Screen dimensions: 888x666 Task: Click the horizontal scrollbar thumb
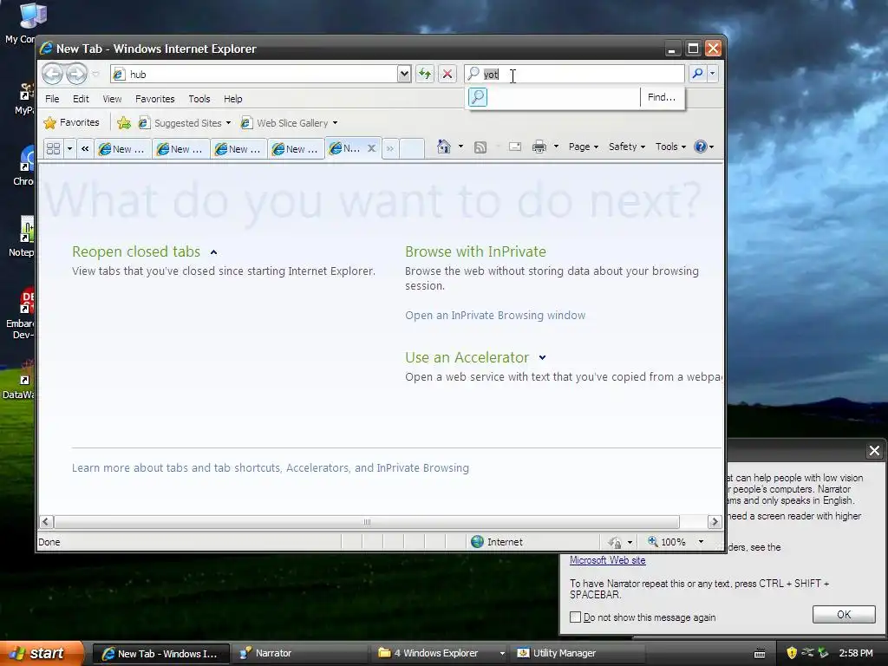point(367,521)
